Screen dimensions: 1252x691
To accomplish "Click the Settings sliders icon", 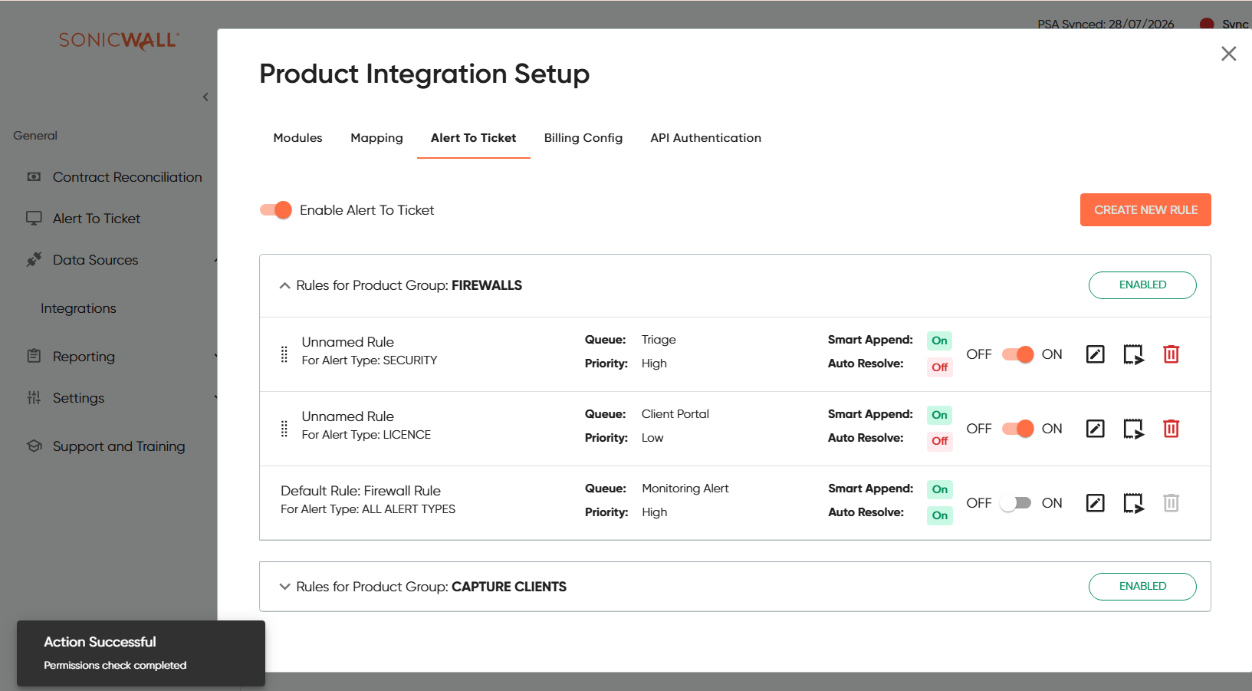I will [x=34, y=397].
